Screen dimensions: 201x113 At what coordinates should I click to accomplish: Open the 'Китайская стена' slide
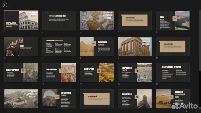click(59, 99)
